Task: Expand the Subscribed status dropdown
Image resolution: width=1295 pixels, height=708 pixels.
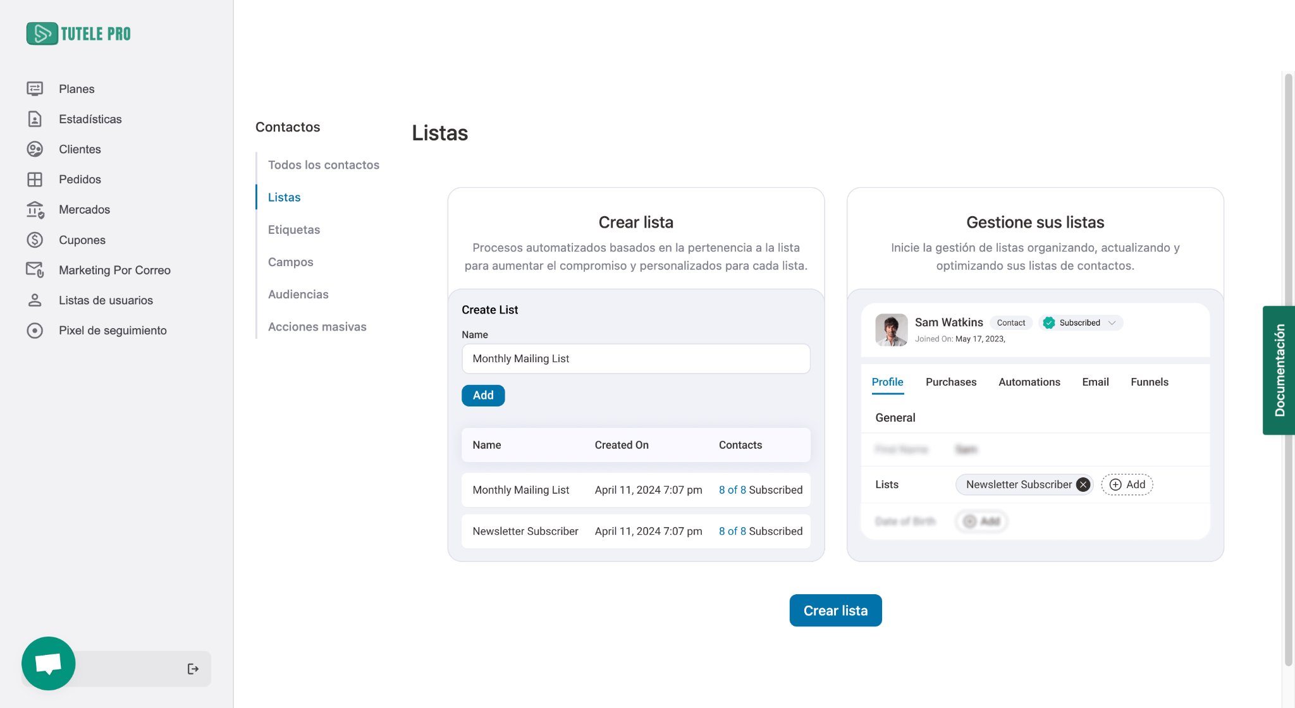Action: click(1112, 323)
